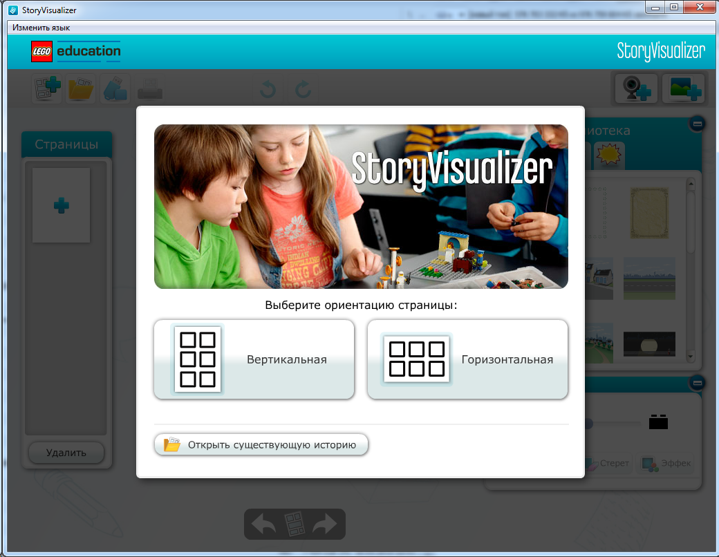Image resolution: width=719 pixels, height=557 pixels.
Task: Close the StoryVisualizer window
Action: coord(700,7)
